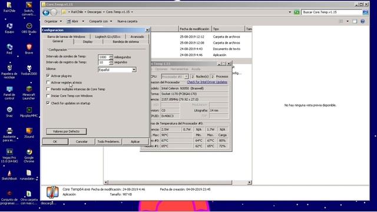Click the change view icon in Explorer
The width and height of the screenshot is (377, 212).
coord(341,21)
